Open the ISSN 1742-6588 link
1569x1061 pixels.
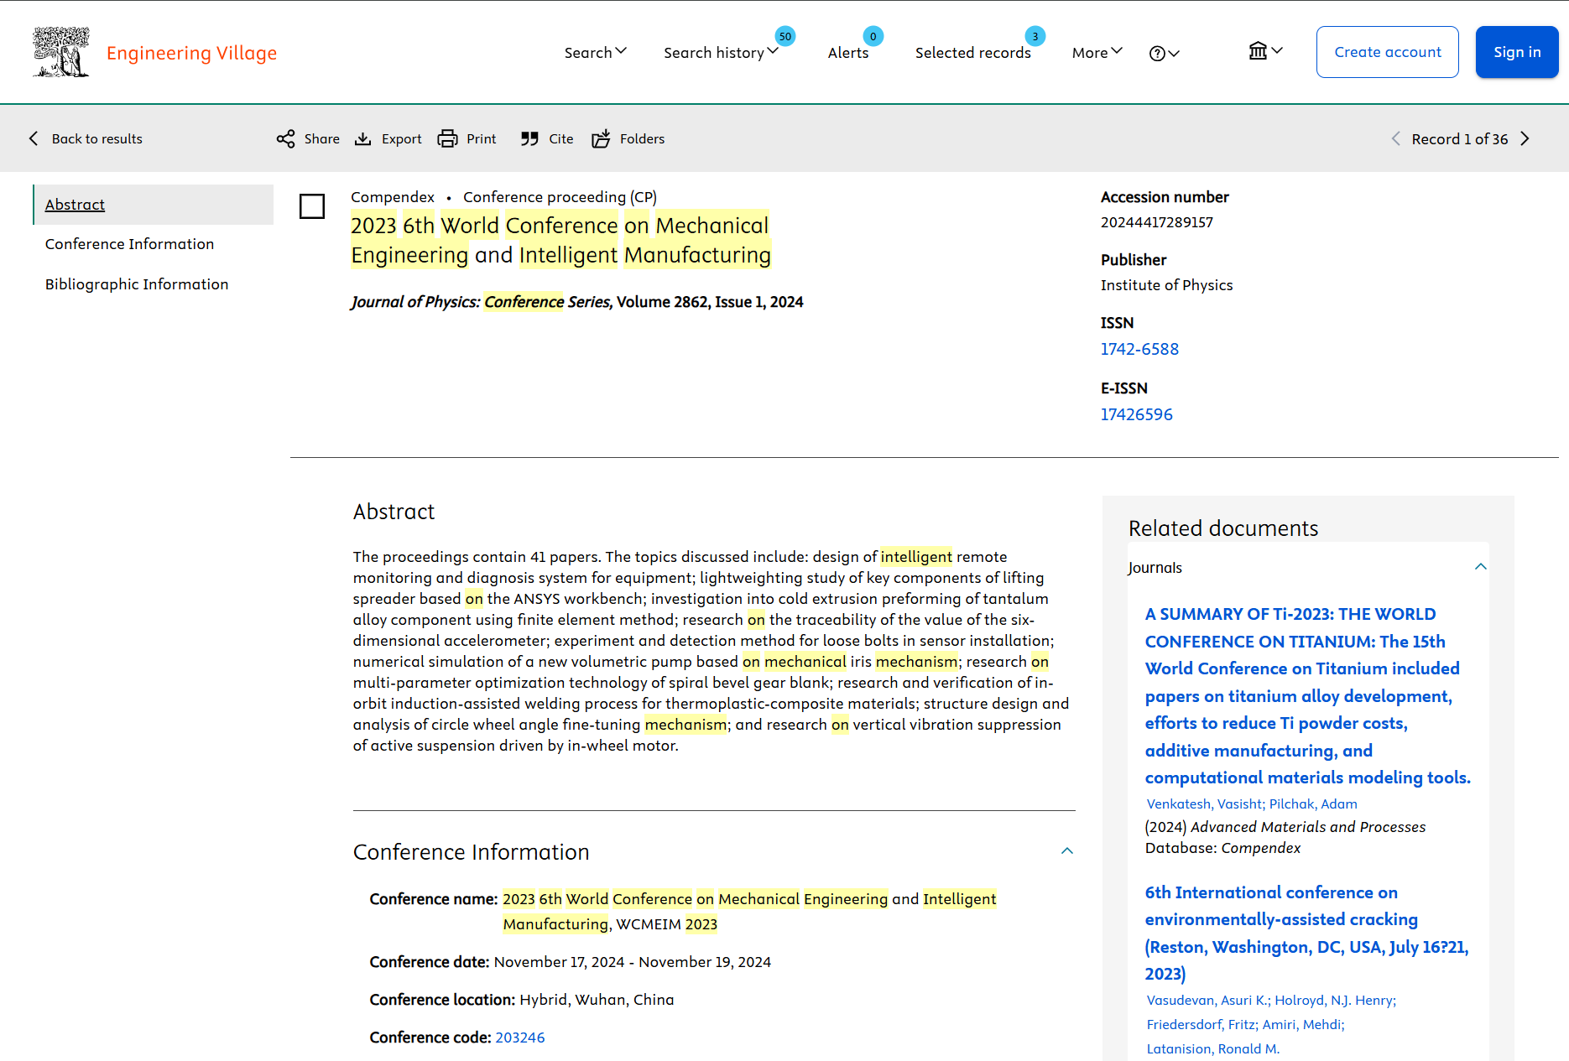pyautogui.click(x=1139, y=349)
